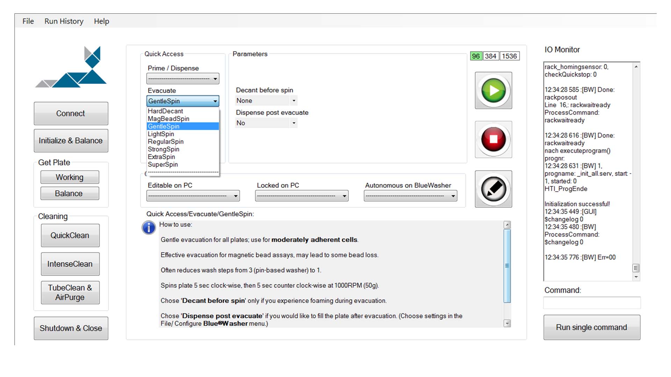Click the Run single command button
671x377 pixels.
tap(592, 327)
